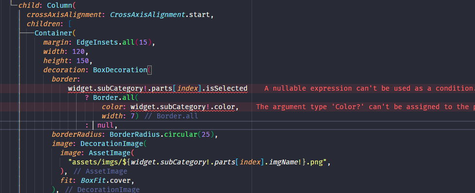475x193 pixels.
Task: Click 'EdgeInsets.all(15)' margin value
Action: pyautogui.click(x=113, y=42)
